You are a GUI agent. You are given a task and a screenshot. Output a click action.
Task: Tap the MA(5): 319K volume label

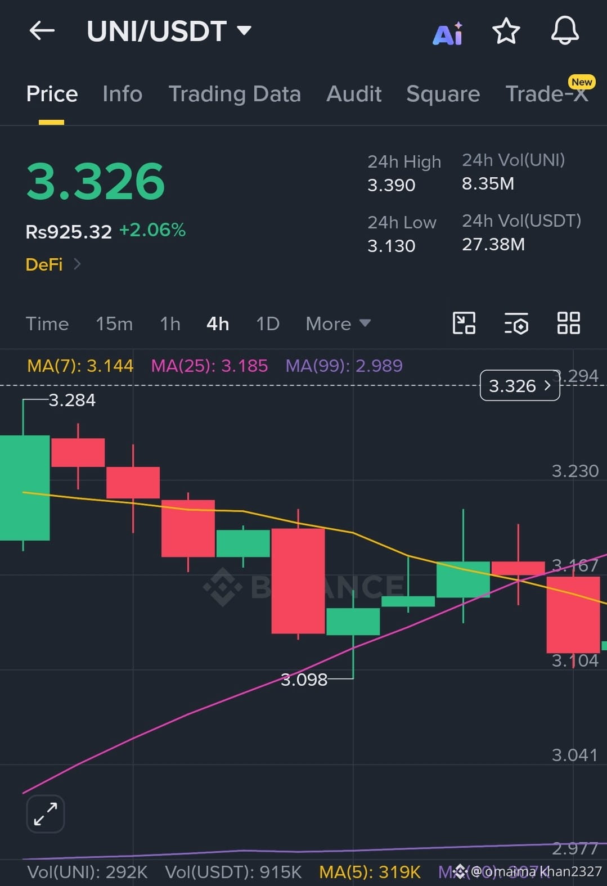[x=370, y=872]
